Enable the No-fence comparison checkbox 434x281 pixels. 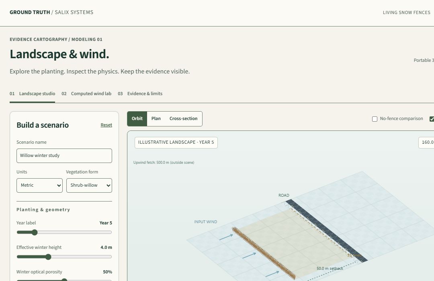coord(375,119)
